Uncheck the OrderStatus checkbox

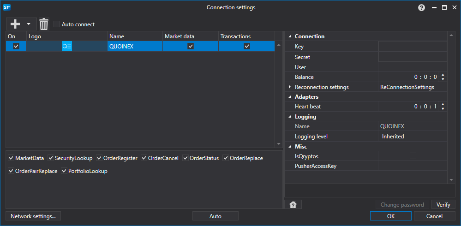[186, 158]
